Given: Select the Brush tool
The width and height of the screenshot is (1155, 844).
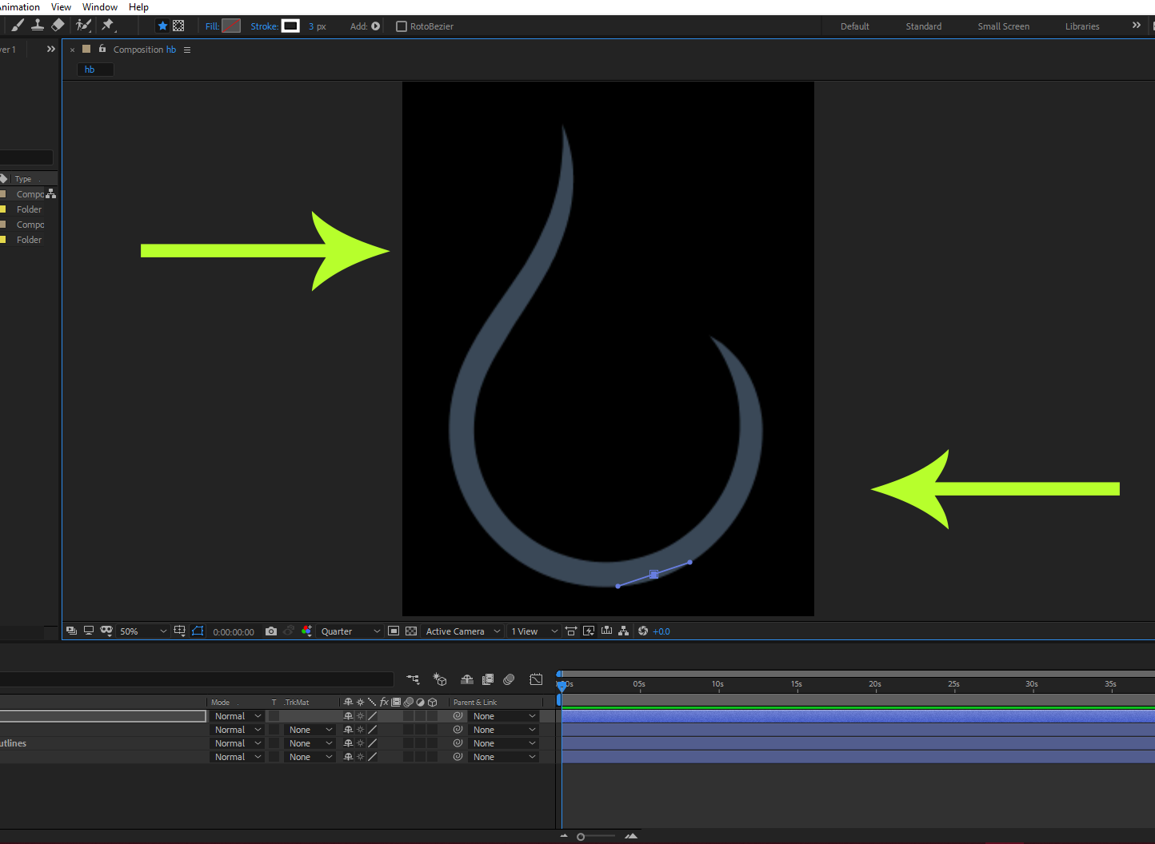Looking at the screenshot, I should (18, 26).
